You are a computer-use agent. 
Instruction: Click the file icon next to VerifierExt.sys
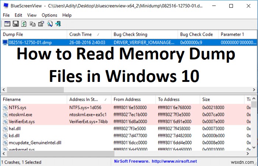coord(5,122)
